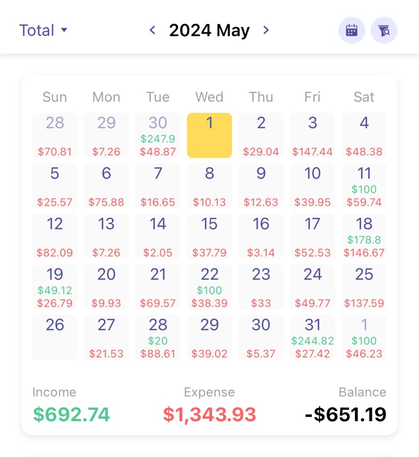Open May 28 day entry

158,338
